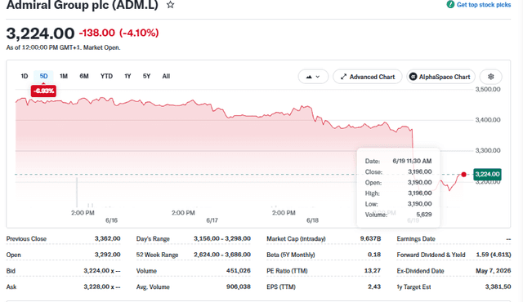The height and width of the screenshot is (302, 523).
Task: Click the tooltip Date 6/19 11:30 AM
Action: tap(412, 161)
